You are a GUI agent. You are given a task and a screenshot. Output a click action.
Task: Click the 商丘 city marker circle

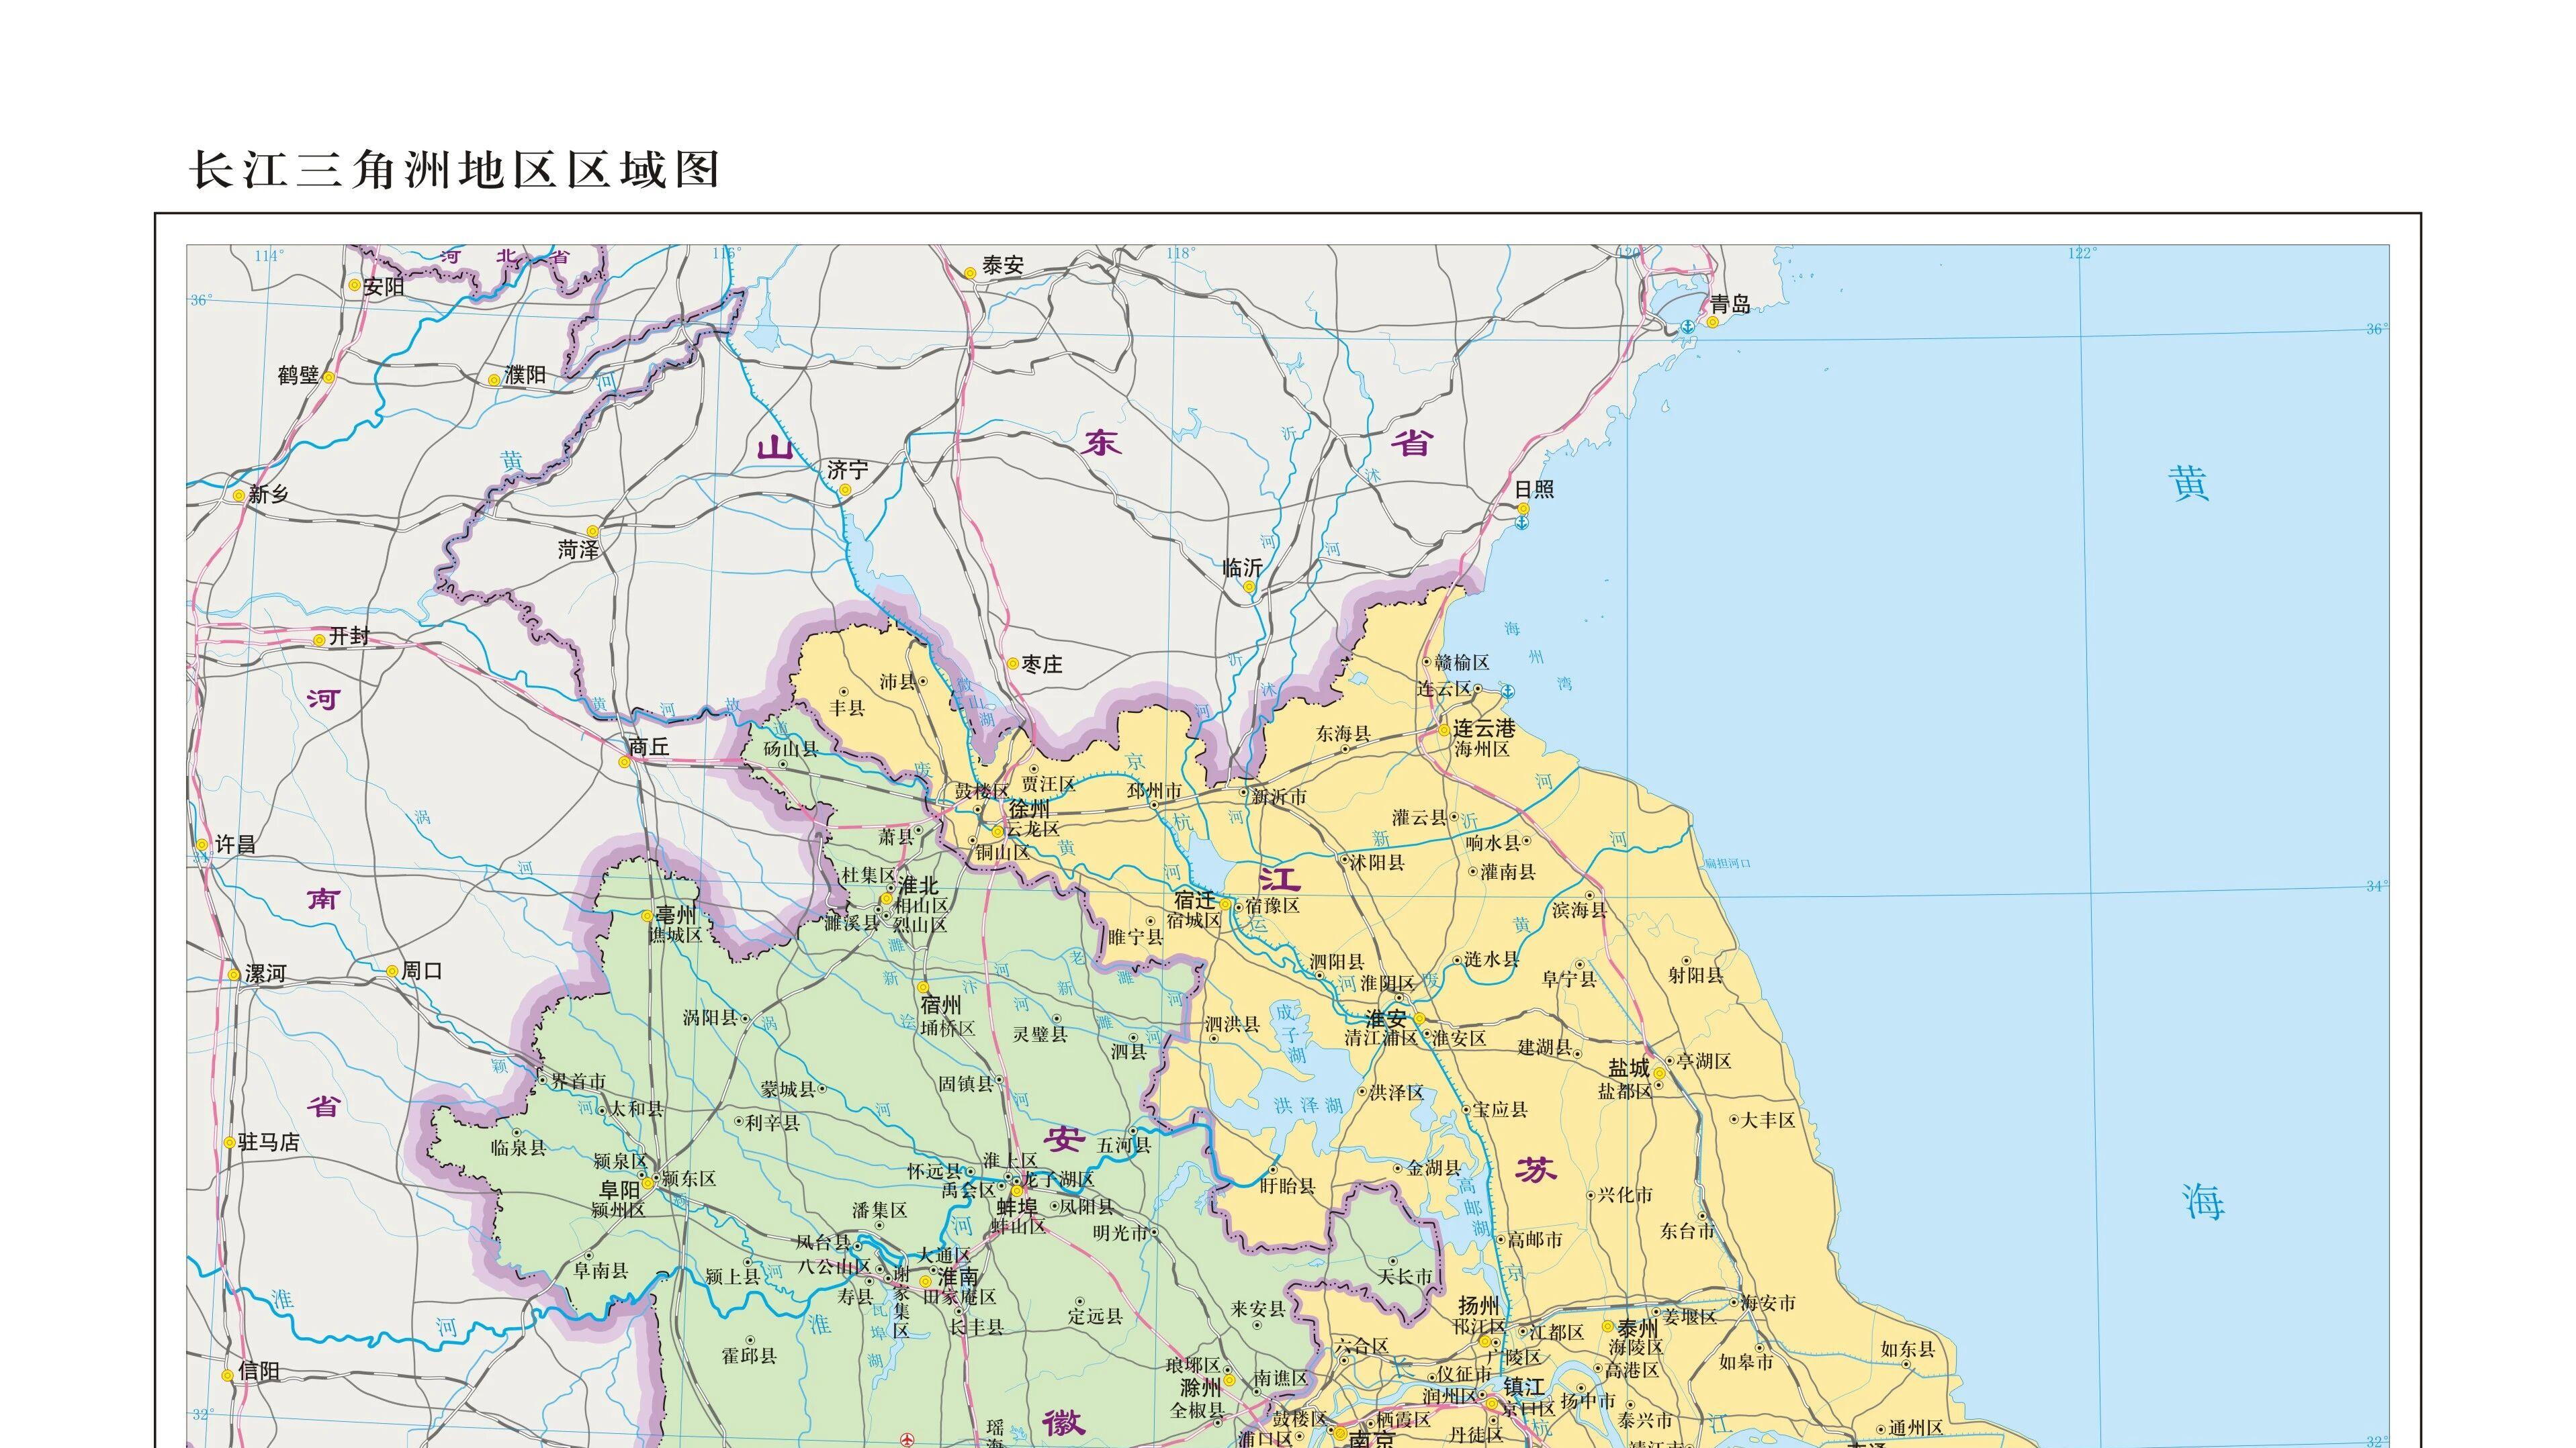pyautogui.click(x=625, y=763)
